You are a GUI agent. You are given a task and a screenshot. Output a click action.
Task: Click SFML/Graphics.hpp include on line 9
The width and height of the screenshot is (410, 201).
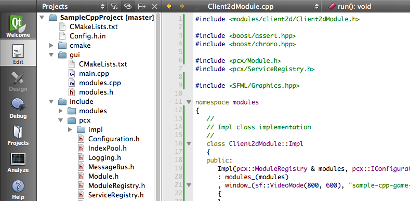(x=264, y=86)
